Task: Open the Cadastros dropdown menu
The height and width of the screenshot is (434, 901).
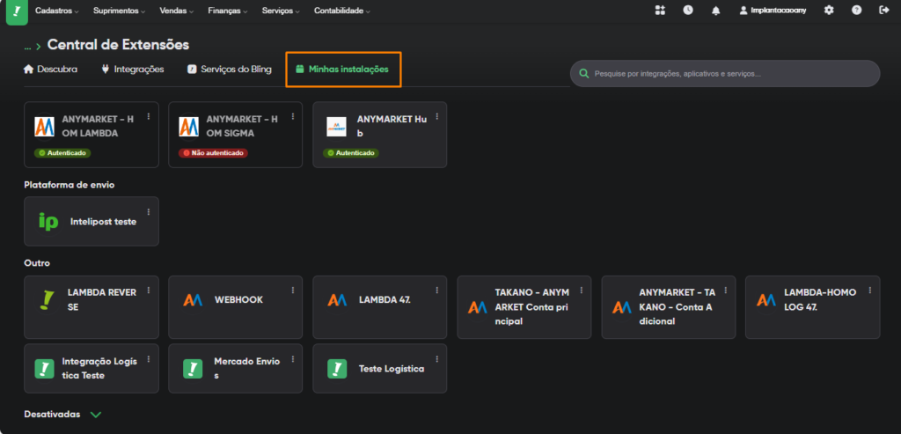Action: (x=57, y=11)
